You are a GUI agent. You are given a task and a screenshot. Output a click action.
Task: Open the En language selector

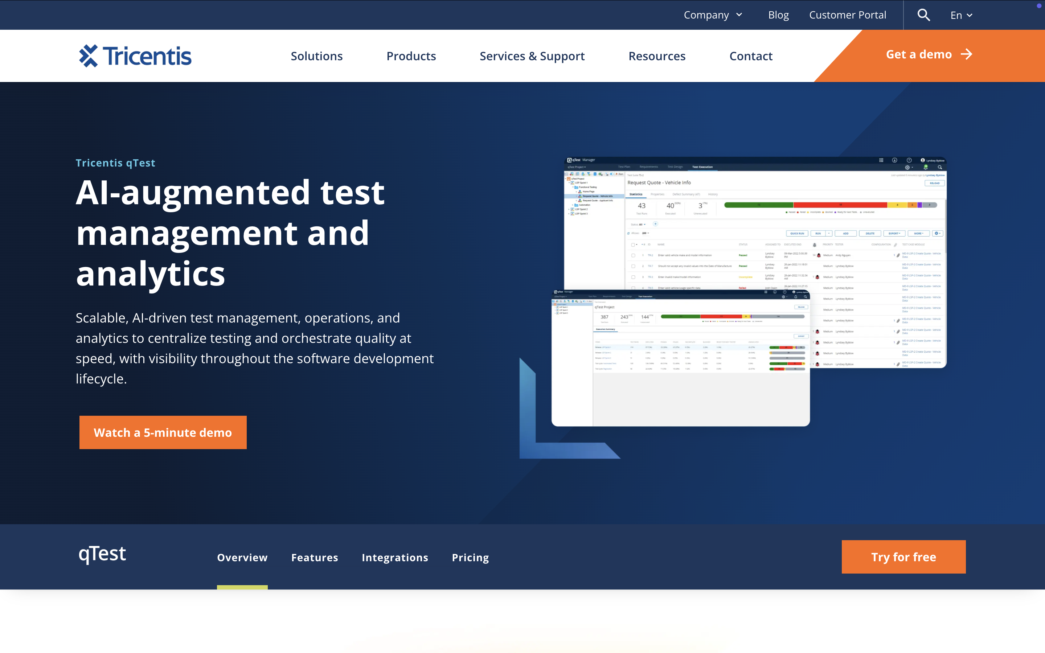(x=961, y=15)
